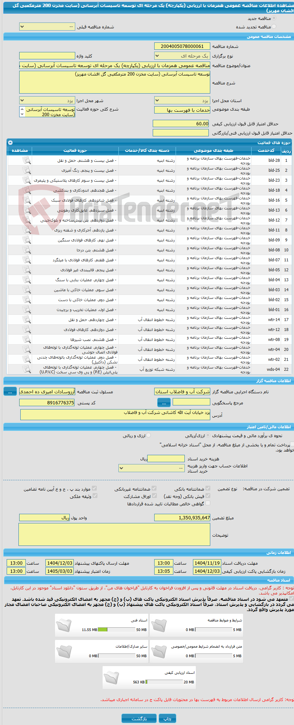
Task: Sort by حوزه فعالیت column header
Action: (x=75, y=150)
